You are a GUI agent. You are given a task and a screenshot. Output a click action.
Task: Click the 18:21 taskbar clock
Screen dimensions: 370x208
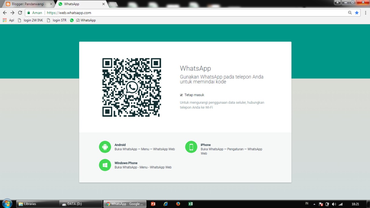pos(355,204)
